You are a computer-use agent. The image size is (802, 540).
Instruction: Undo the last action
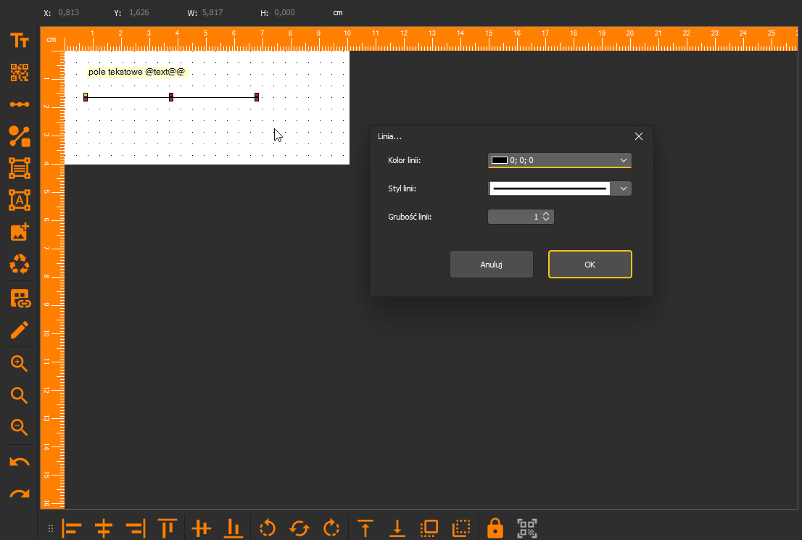click(20, 462)
